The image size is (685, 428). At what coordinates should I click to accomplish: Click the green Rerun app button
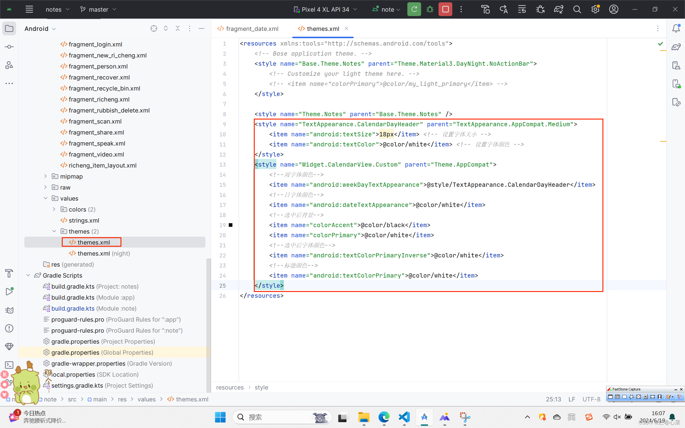tap(414, 9)
